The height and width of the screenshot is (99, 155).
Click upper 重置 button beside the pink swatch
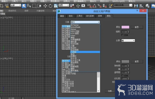(x=137, y=27)
